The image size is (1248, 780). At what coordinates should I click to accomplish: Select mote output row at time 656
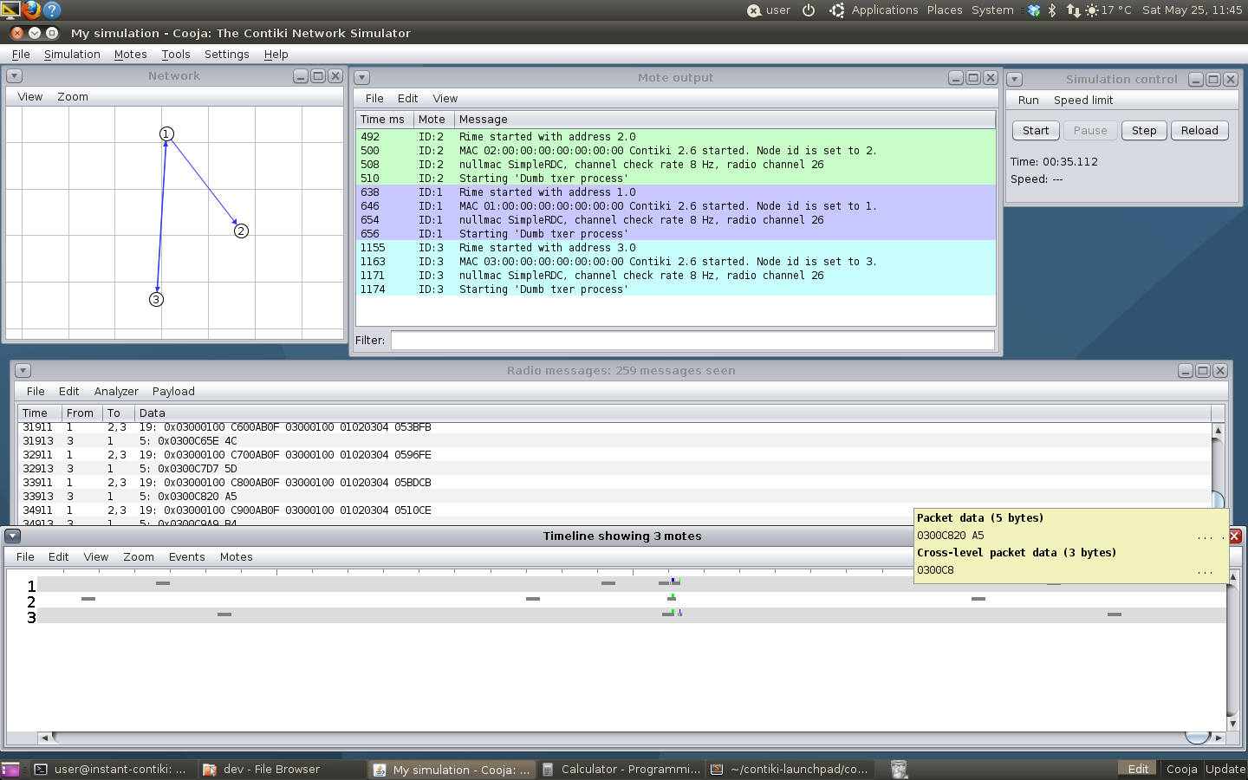[x=676, y=234]
